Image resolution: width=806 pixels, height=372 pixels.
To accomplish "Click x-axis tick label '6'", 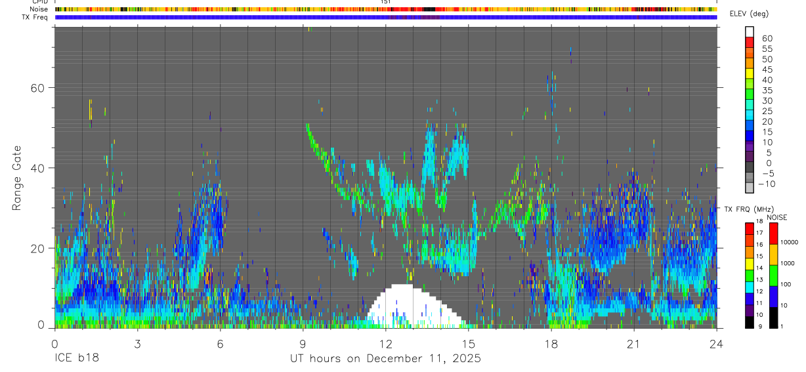I will click(x=220, y=344).
